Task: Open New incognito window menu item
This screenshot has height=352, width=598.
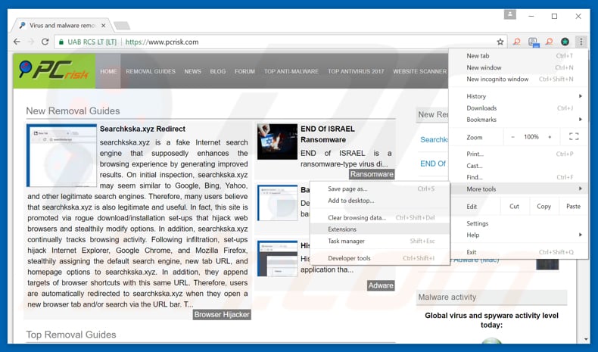Action: pos(519,79)
